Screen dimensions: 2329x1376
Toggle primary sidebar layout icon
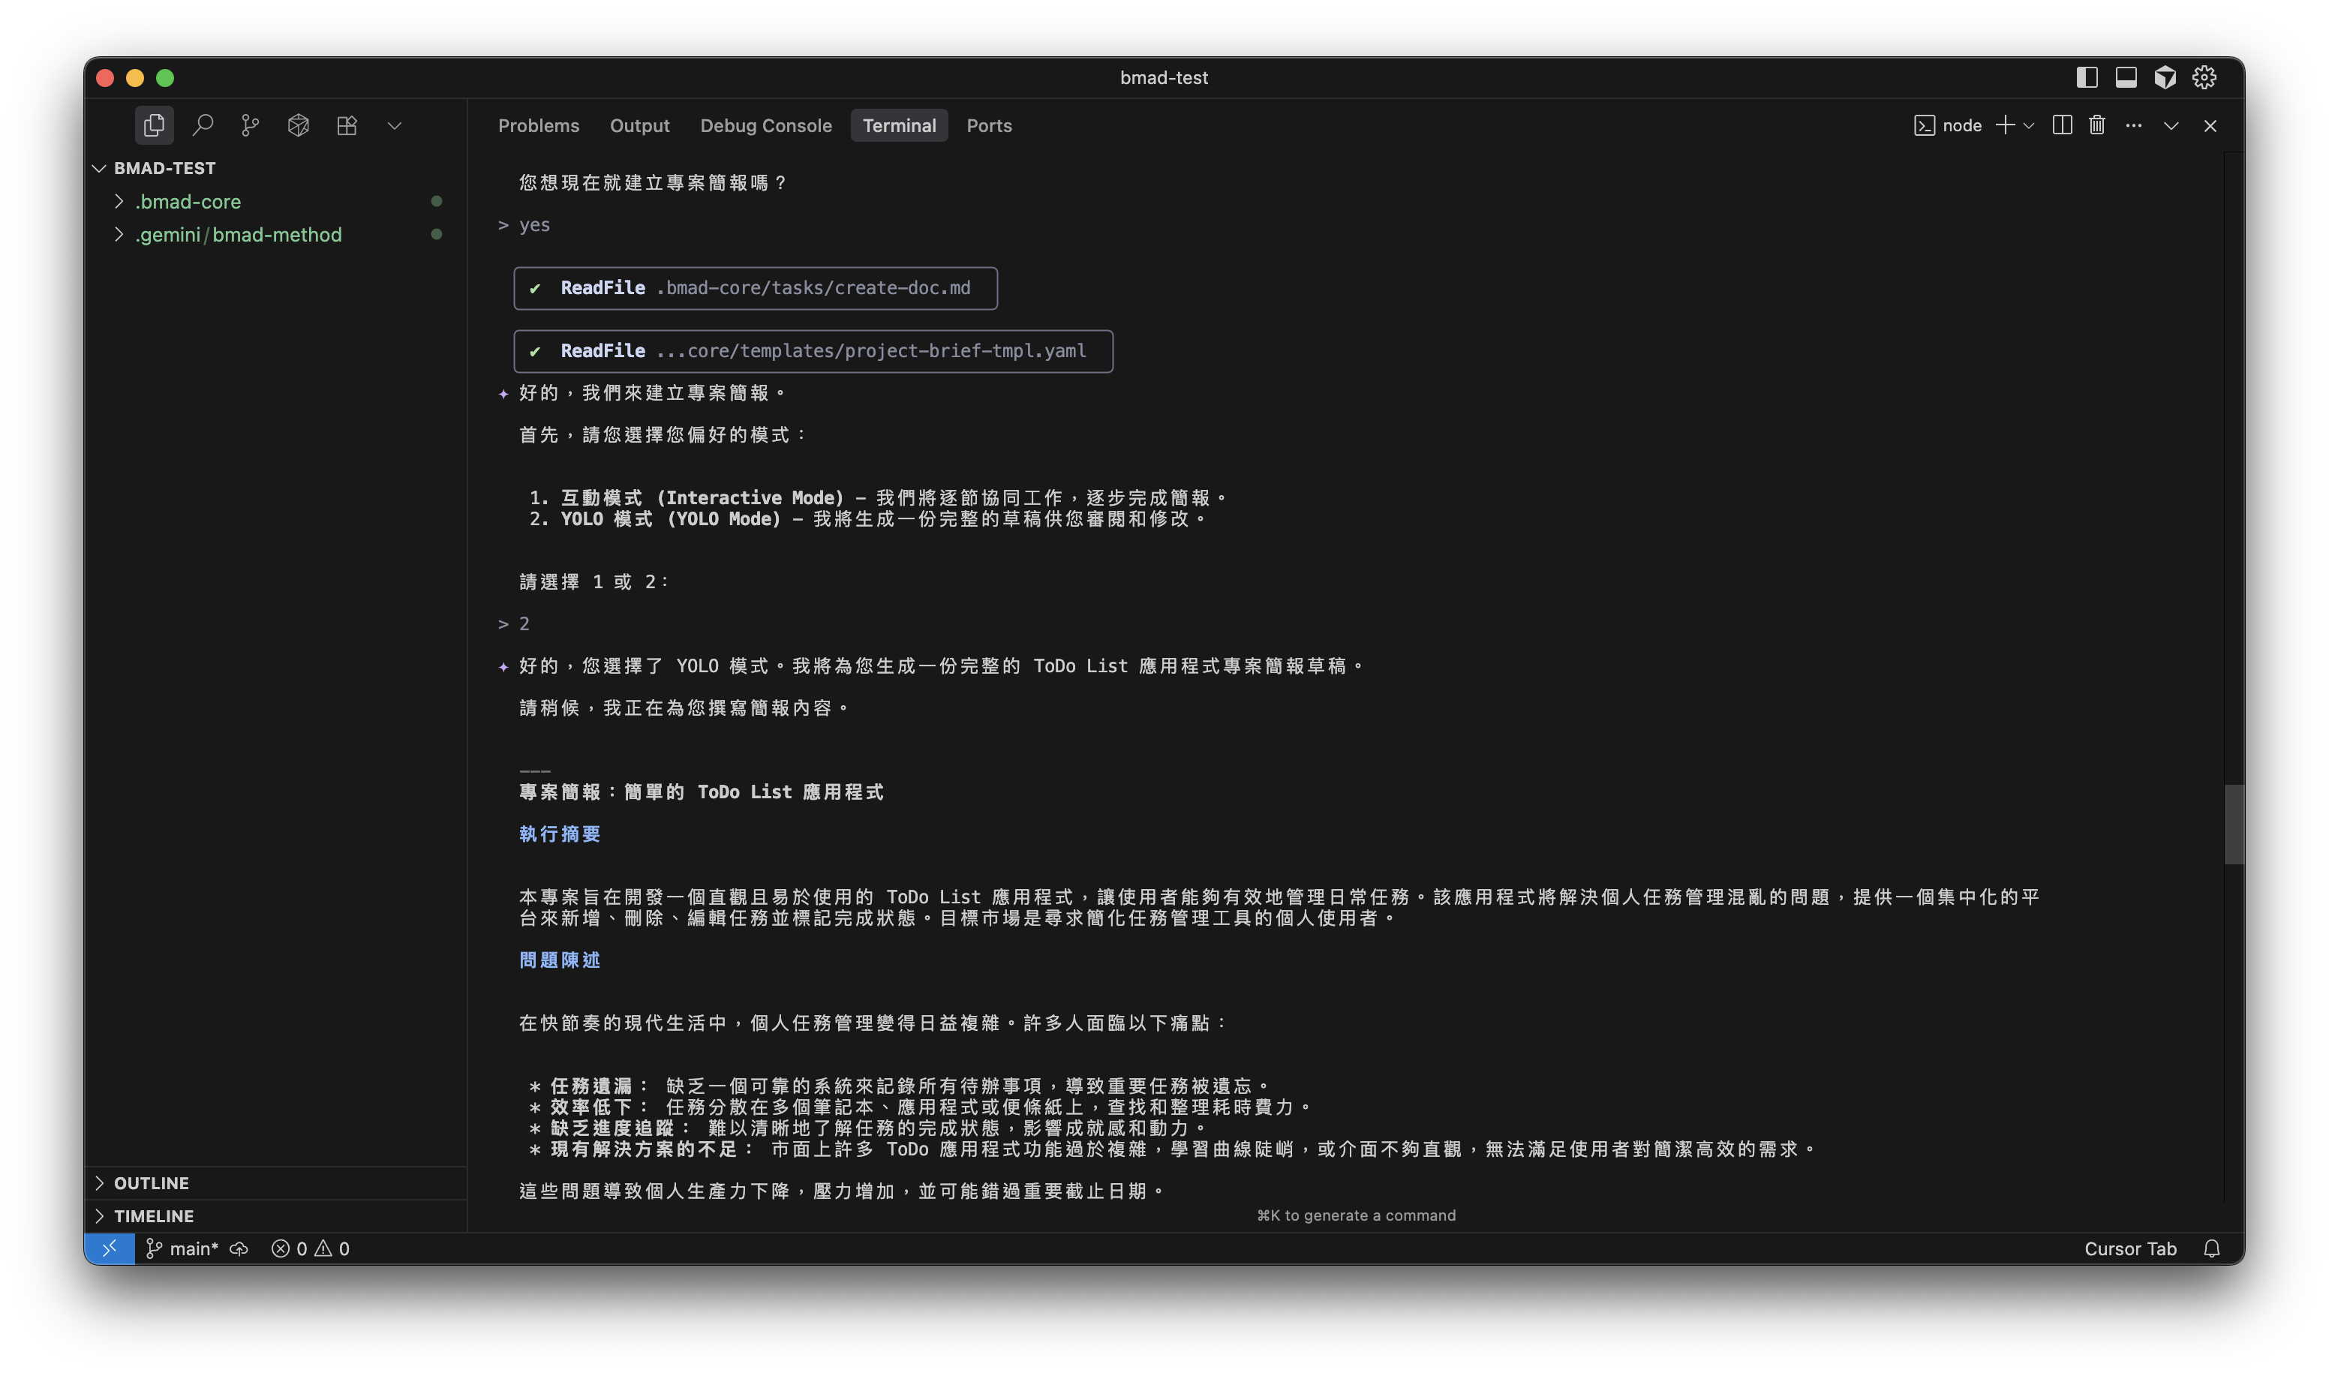[2087, 78]
